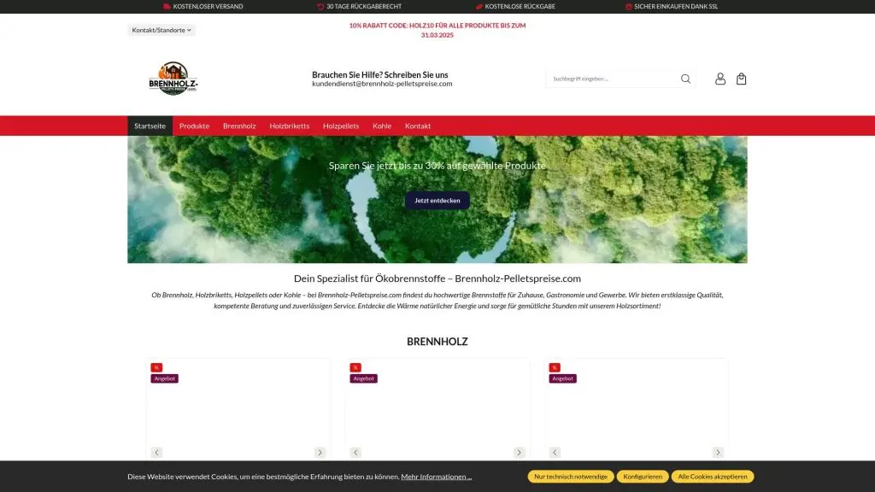Open the Holzbriketts menu item
Screen dimensions: 875x492
(289, 126)
